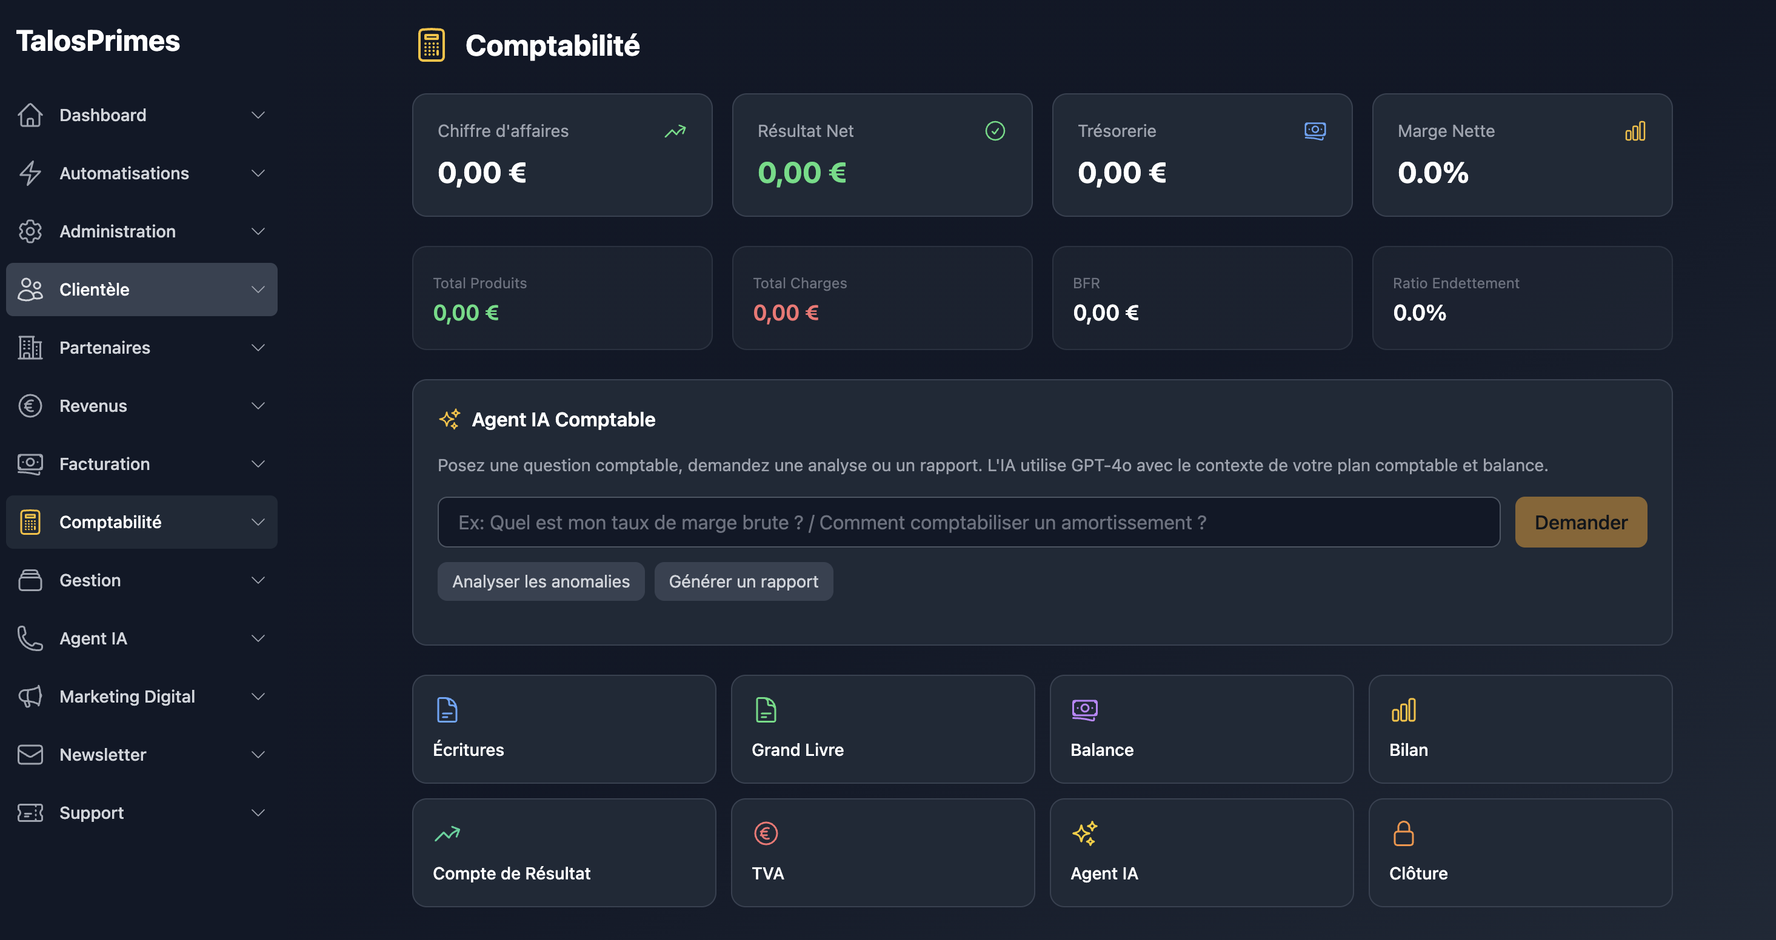Click the Bilan bar chart icon
The image size is (1776, 940).
(1404, 709)
